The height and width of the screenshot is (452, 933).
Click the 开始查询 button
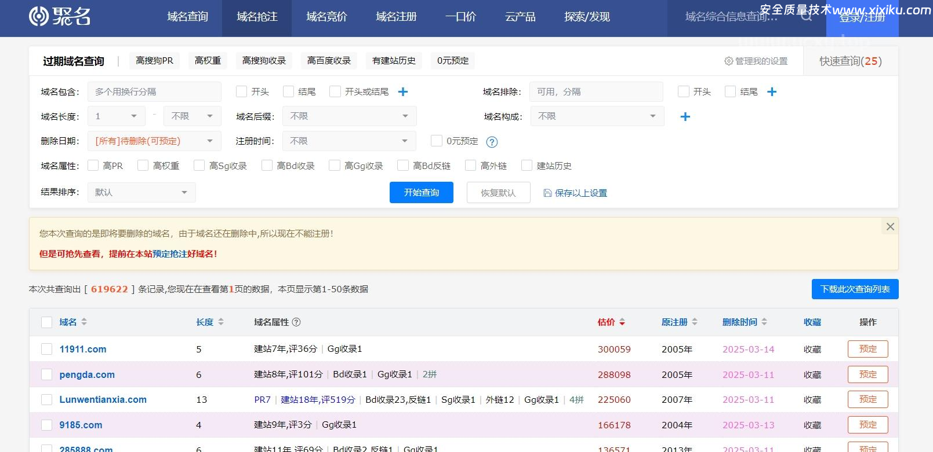[x=422, y=193]
